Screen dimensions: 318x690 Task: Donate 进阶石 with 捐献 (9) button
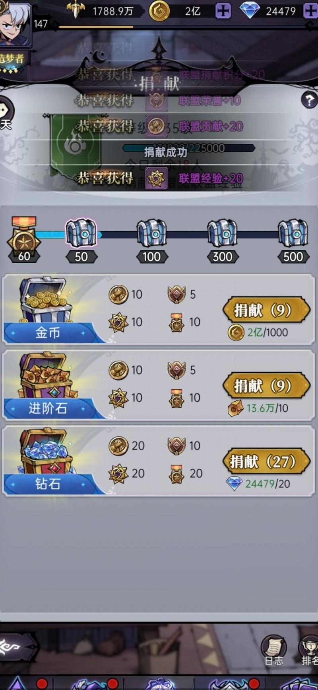coord(266,385)
